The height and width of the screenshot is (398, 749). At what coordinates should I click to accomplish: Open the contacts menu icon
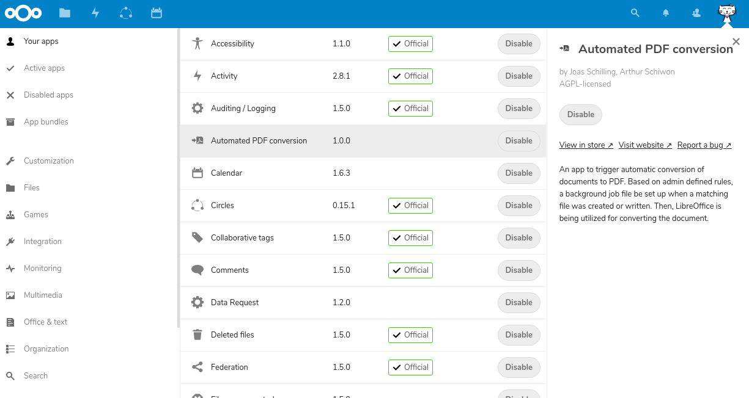pyautogui.click(x=696, y=13)
